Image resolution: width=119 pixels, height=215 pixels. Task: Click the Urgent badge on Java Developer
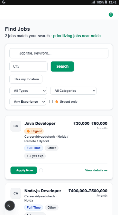point(34,131)
